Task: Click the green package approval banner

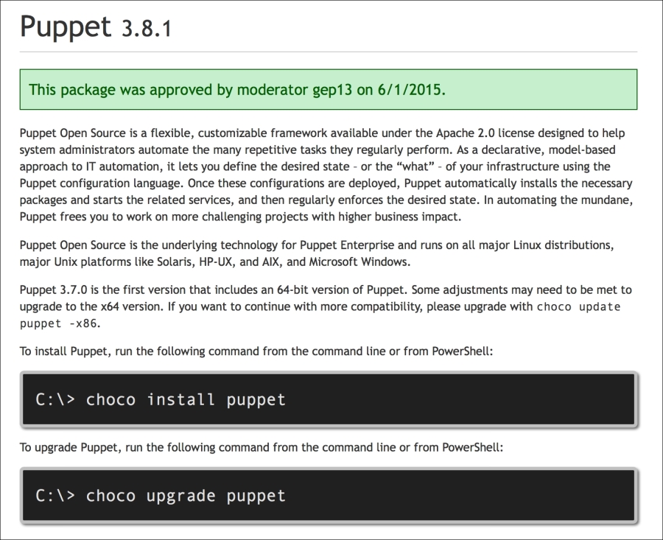Action: click(x=328, y=90)
